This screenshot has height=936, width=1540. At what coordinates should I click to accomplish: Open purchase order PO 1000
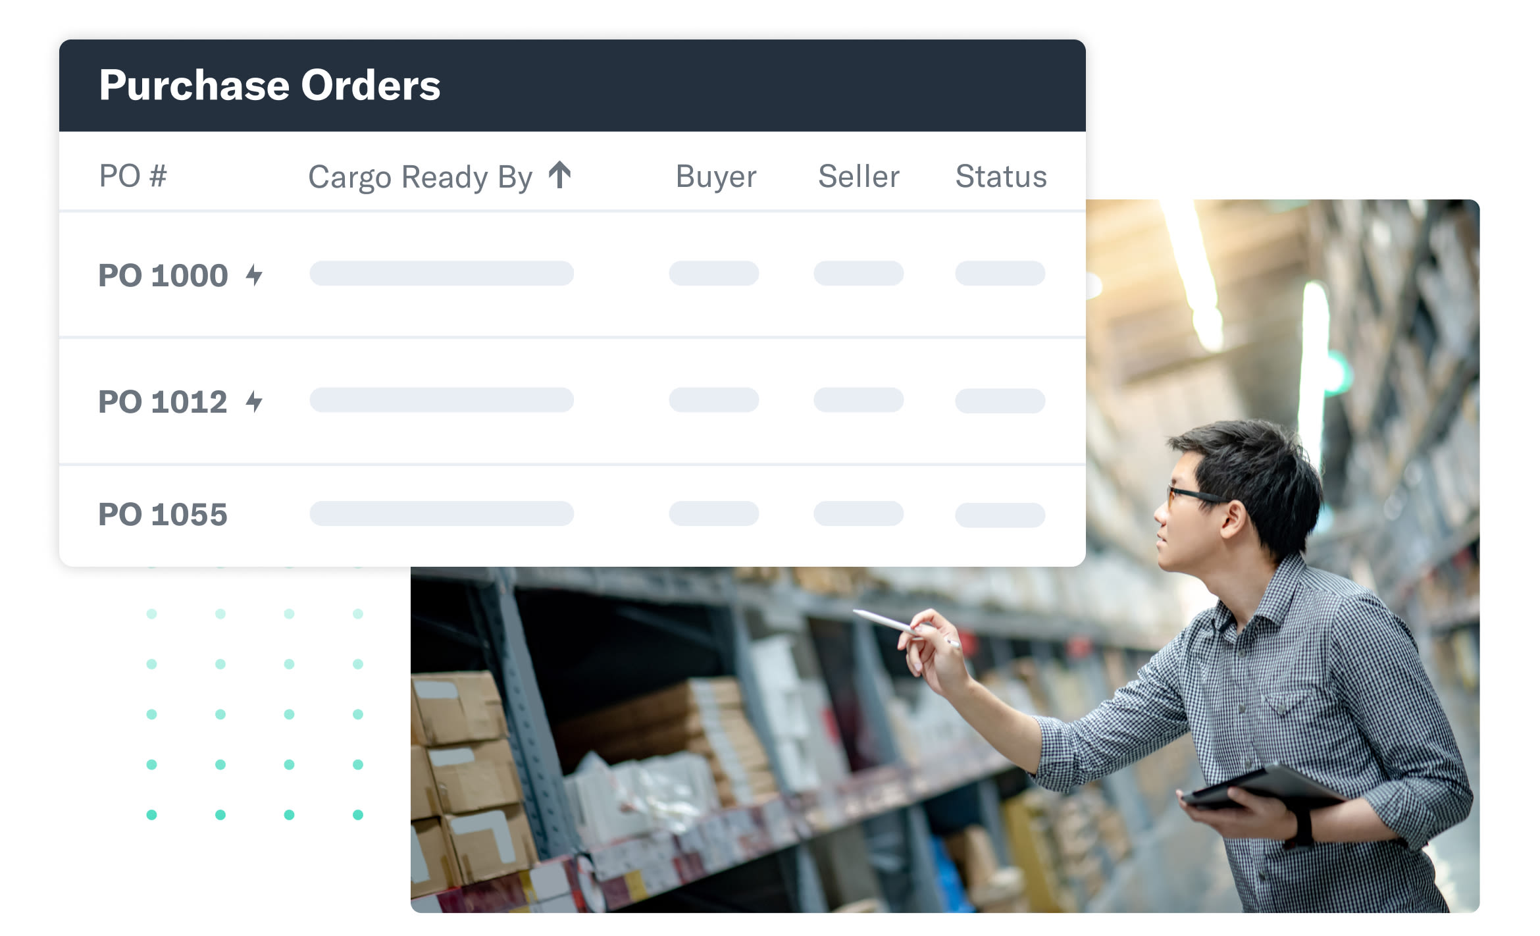tap(163, 275)
